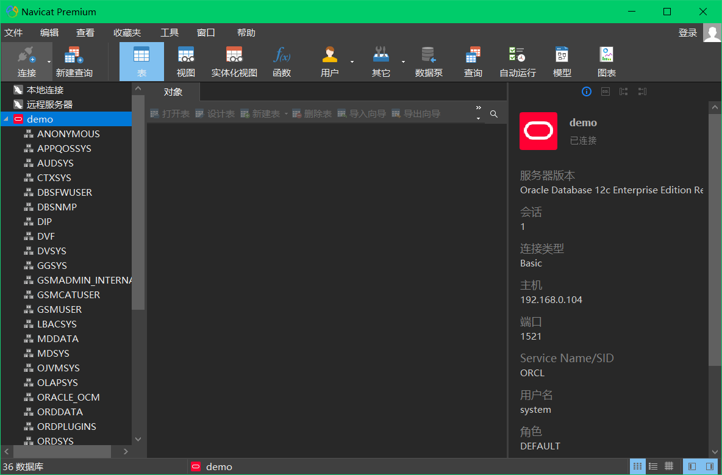The height and width of the screenshot is (475, 722).
Task: Open the 文件 menu
Action: (x=13, y=33)
